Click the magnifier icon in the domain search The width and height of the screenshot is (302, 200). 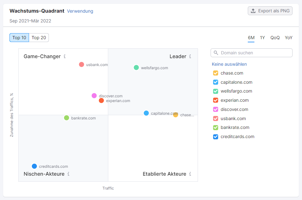point(216,53)
